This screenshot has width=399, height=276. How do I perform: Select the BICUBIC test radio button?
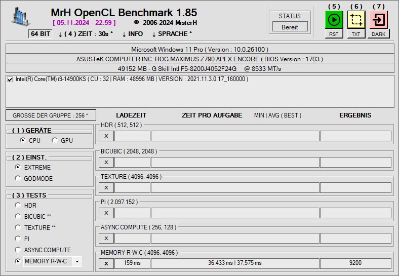point(18,216)
